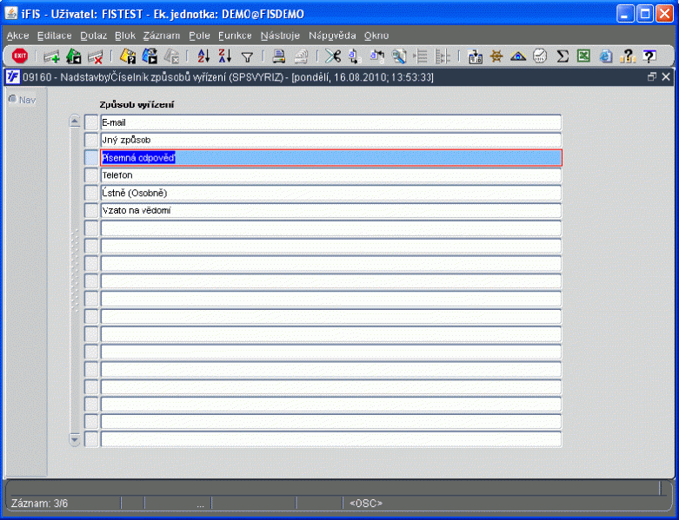This screenshot has height=520, width=679.
Task: Click the Způsob vyřízení column header
Action: [x=136, y=104]
